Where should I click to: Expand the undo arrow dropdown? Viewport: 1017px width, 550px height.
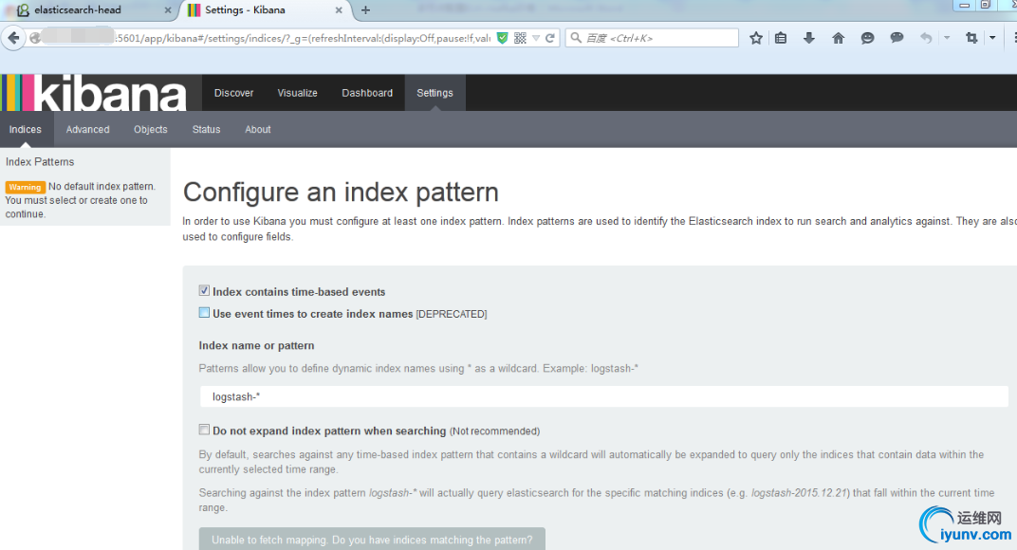click(x=947, y=38)
